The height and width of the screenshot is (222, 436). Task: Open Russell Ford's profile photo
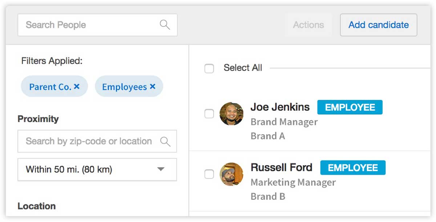[x=231, y=174]
